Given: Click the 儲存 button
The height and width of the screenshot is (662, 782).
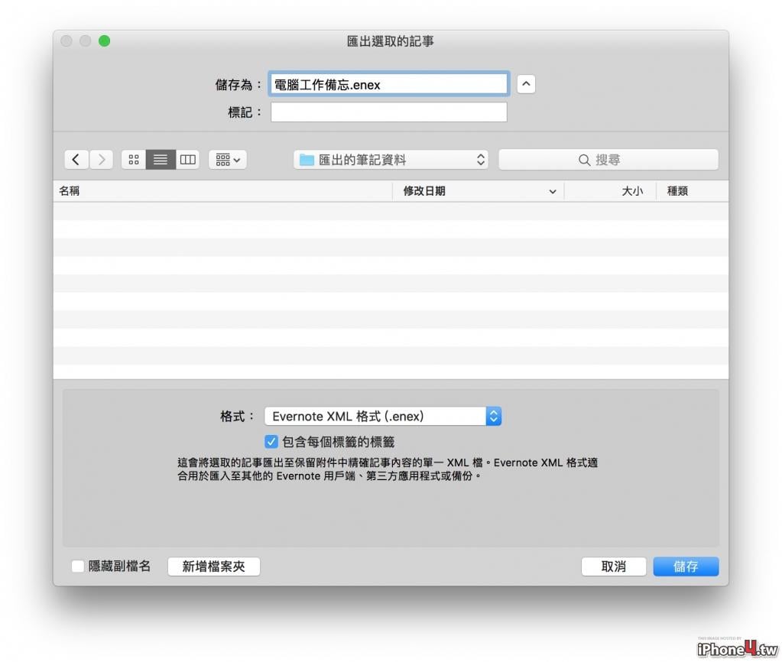Looking at the screenshot, I should 686,566.
